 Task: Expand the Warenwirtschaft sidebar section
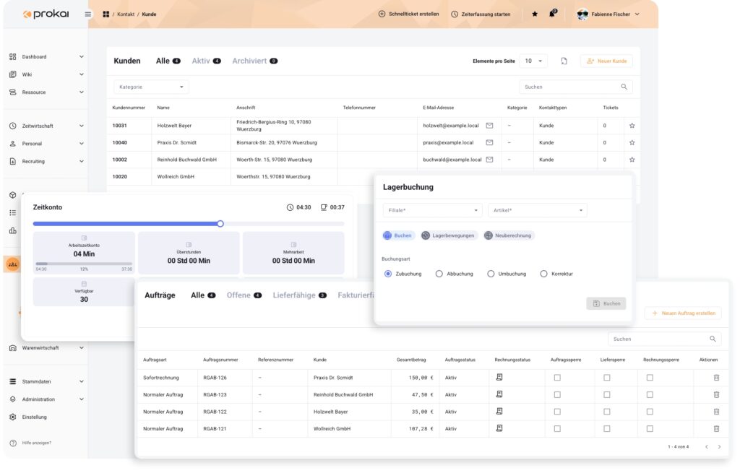coord(46,347)
